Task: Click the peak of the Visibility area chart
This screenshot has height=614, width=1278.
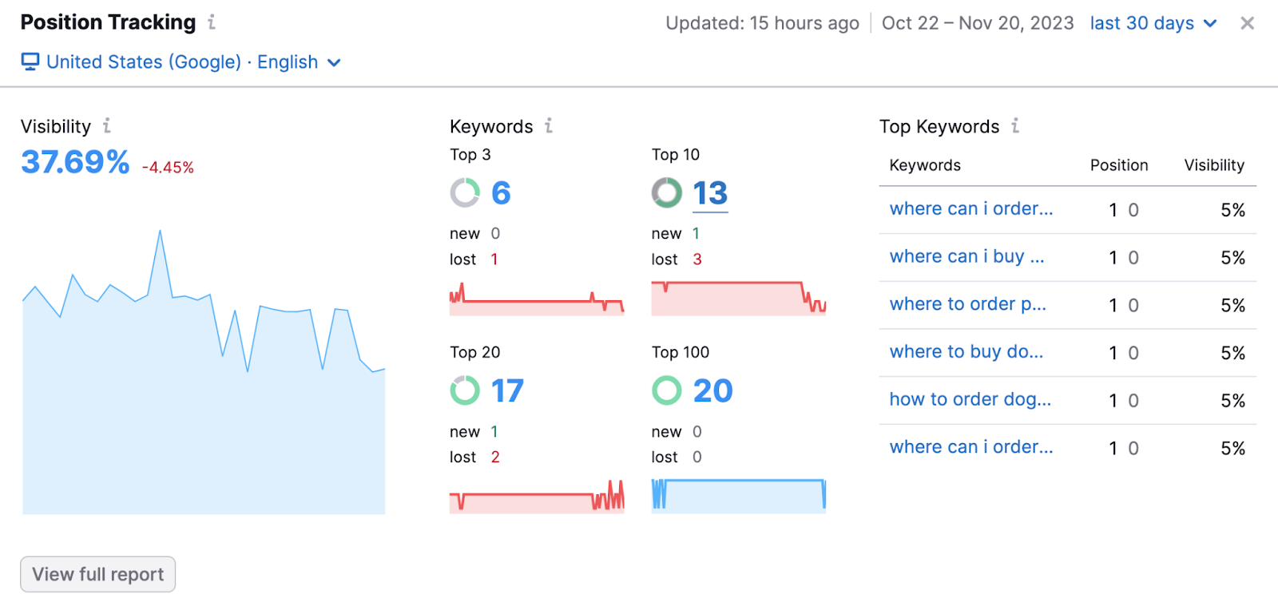Action: pyautogui.click(x=161, y=232)
